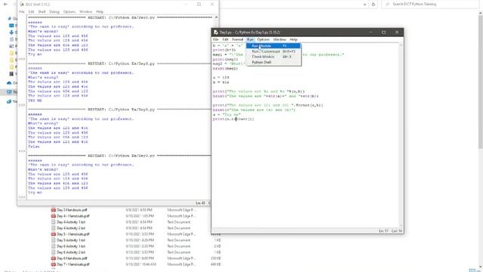Click the first RESTART line in the Shell
This screenshot has height=272, width=483.
(x=121, y=17)
